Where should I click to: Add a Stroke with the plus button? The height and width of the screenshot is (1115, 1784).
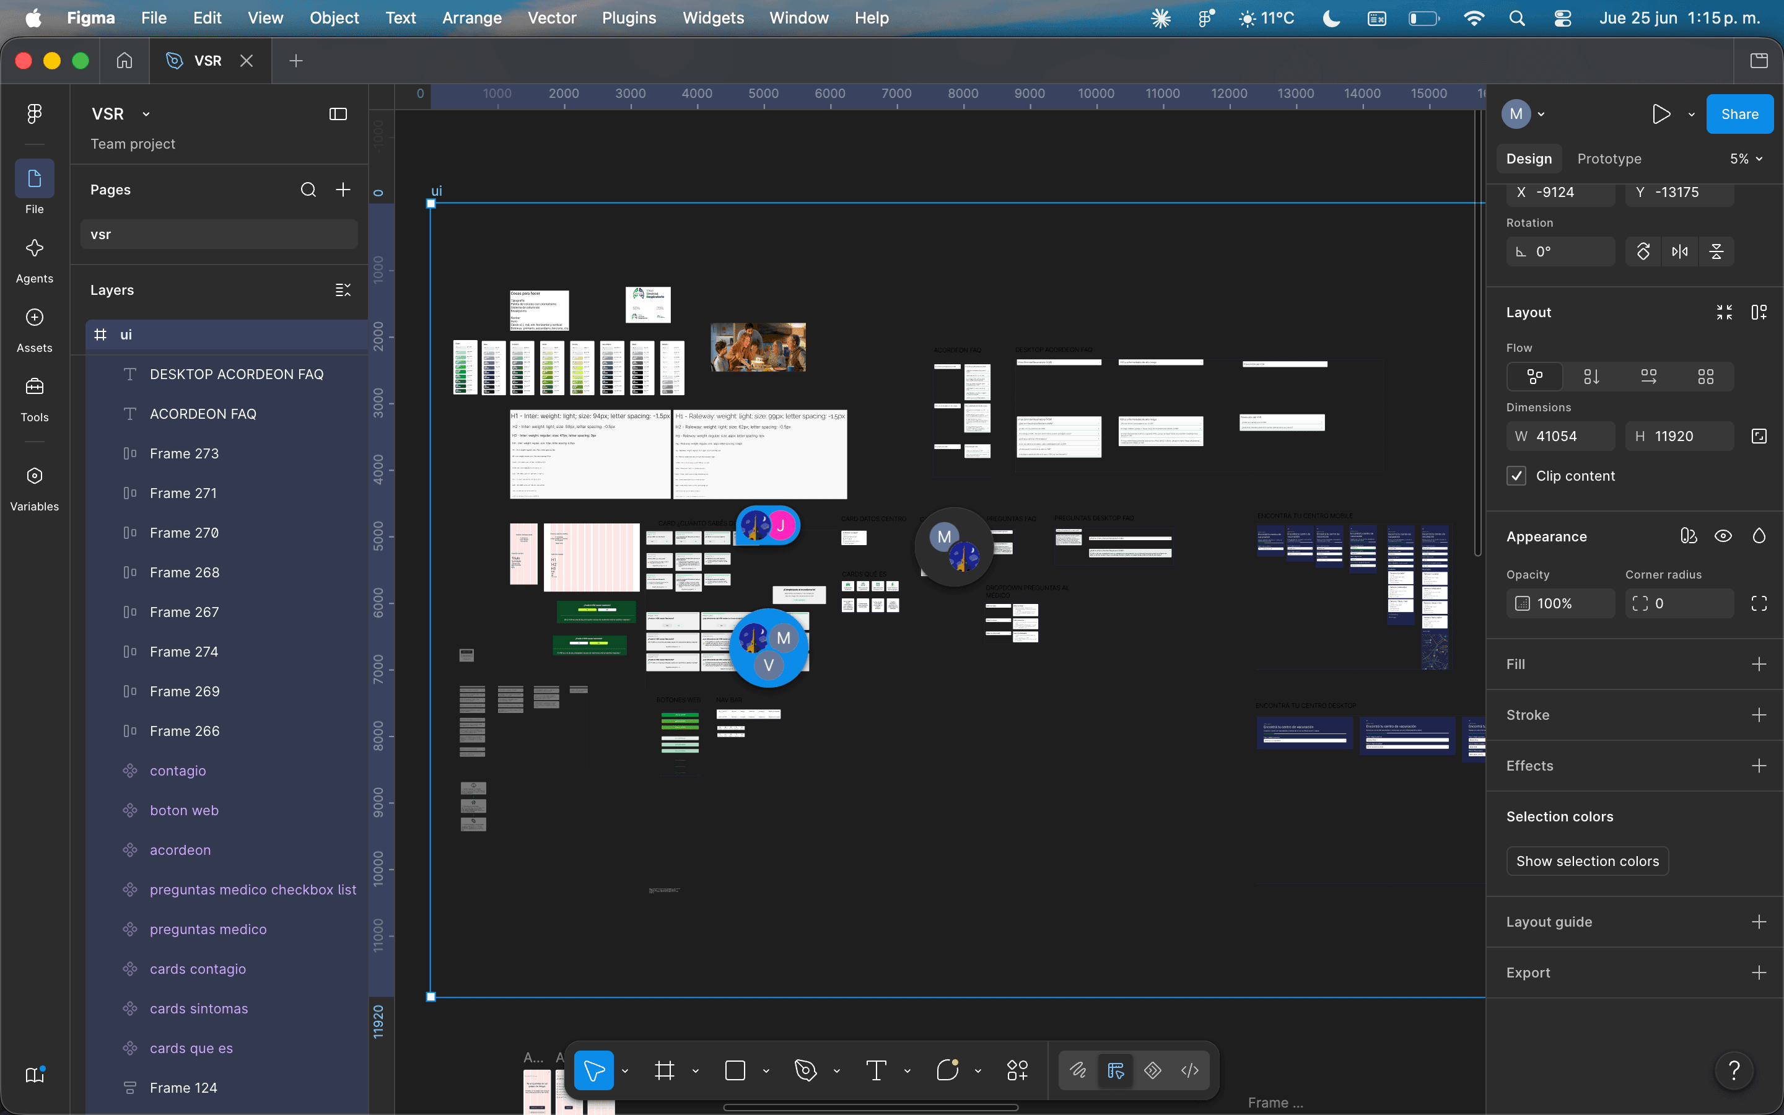tap(1759, 715)
